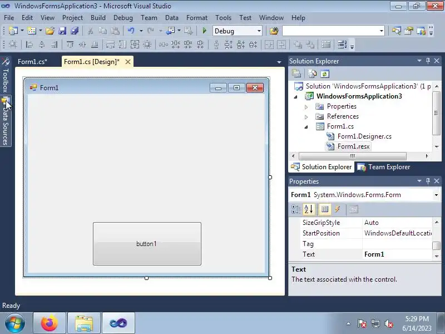Screen dimensions: 445x334
Task: Select button1 on the form designer
Action: (x=147, y=244)
